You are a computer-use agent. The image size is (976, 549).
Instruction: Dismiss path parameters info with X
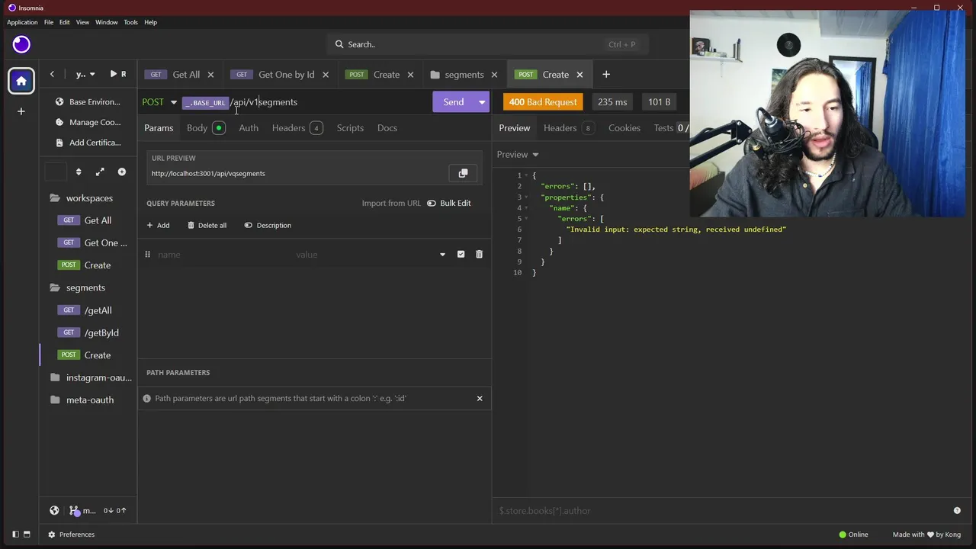(480, 398)
